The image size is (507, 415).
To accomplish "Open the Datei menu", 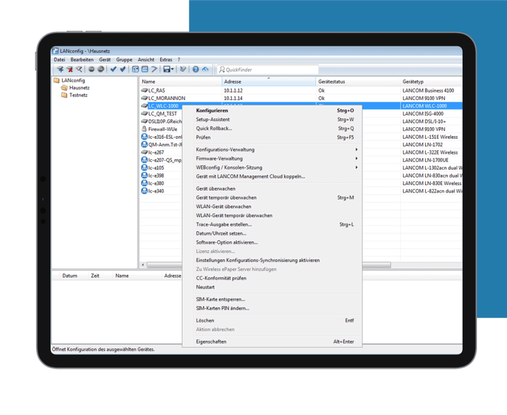I will coord(59,60).
